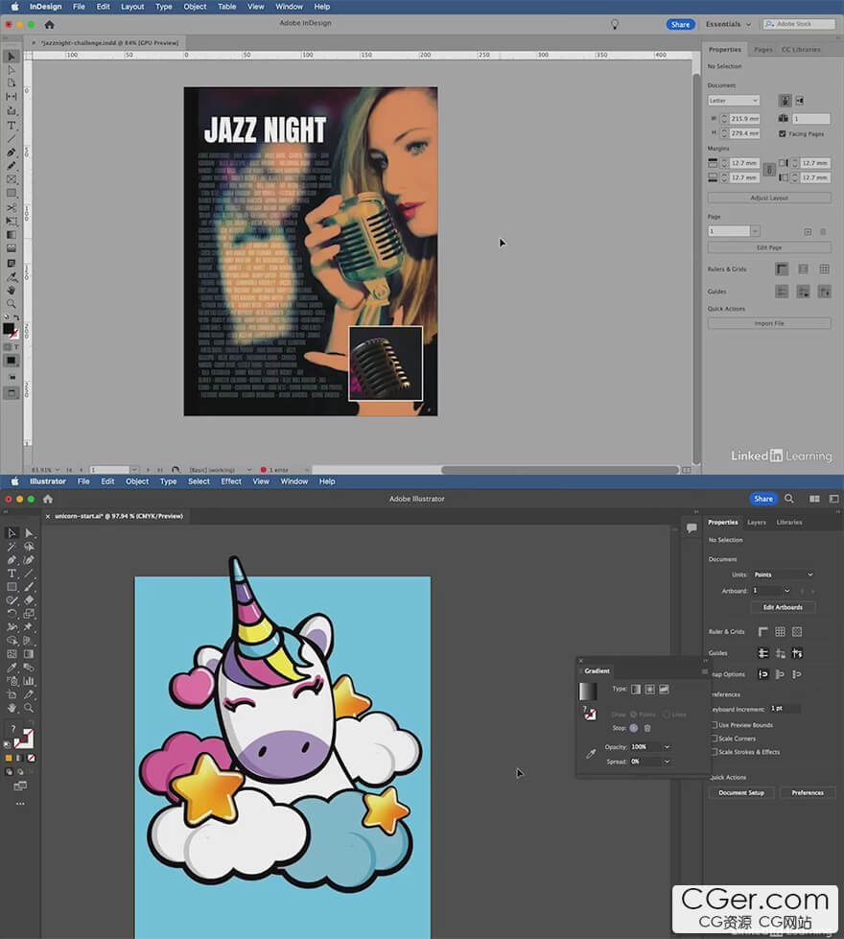
Task: Click the Illustrator comments speech bubble icon
Action: click(692, 528)
